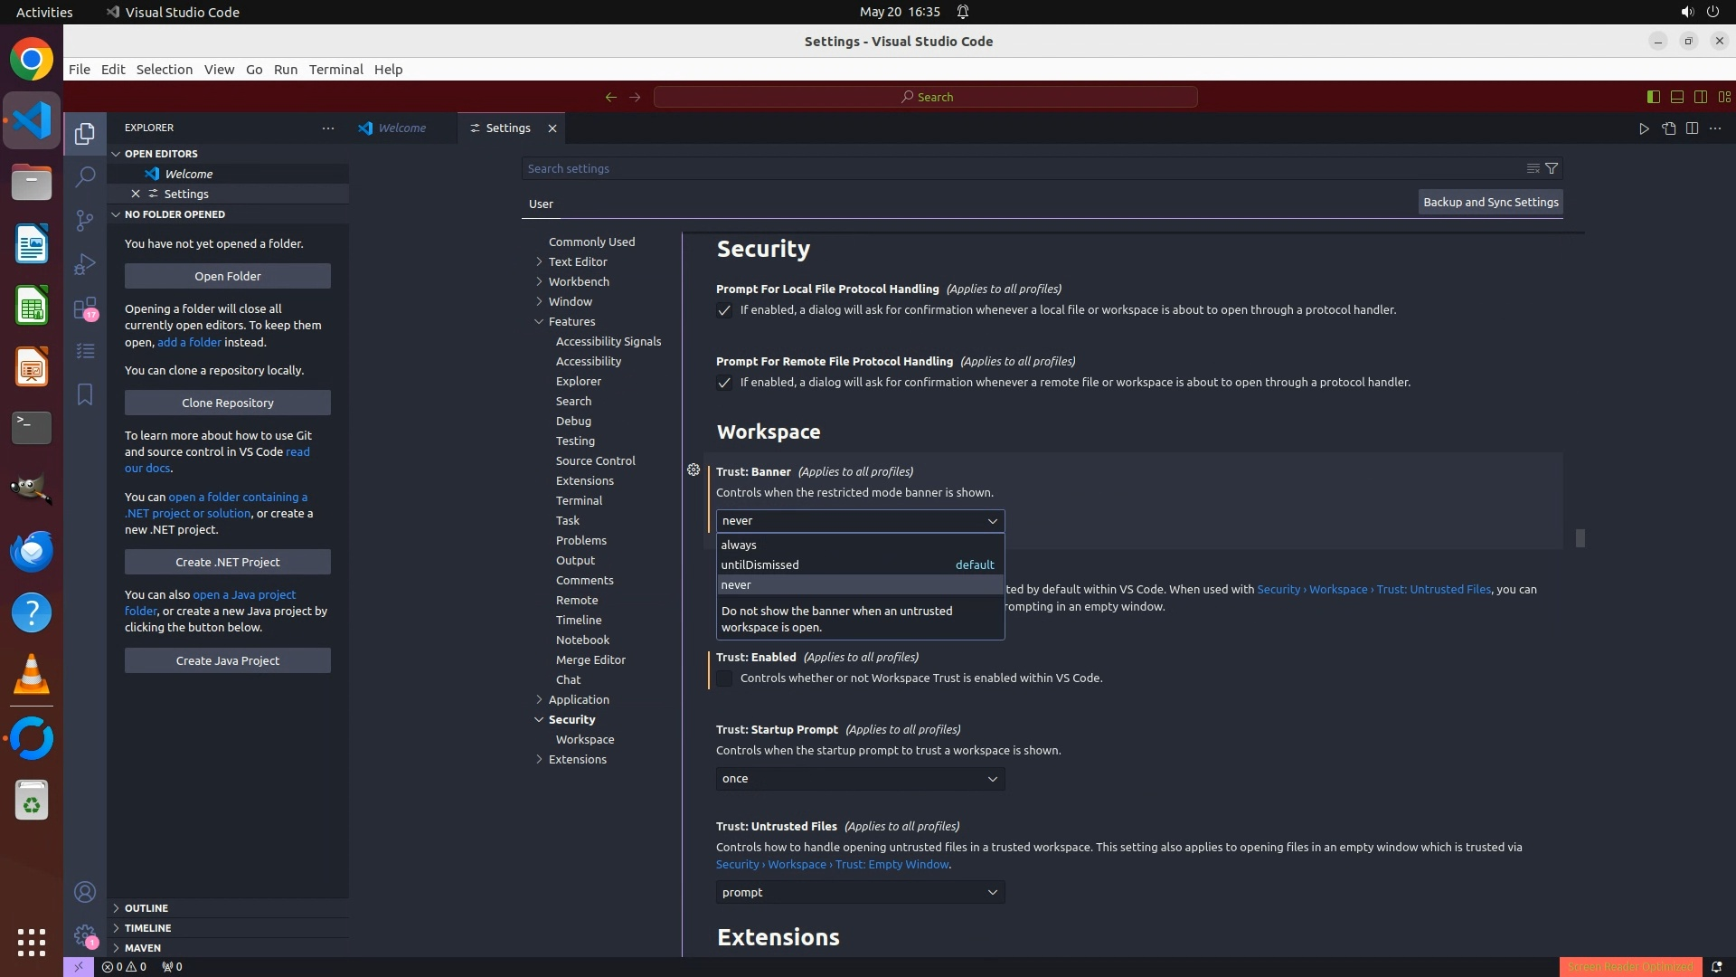
Task: Open Accounts icon in activity bar
Action: click(x=85, y=892)
